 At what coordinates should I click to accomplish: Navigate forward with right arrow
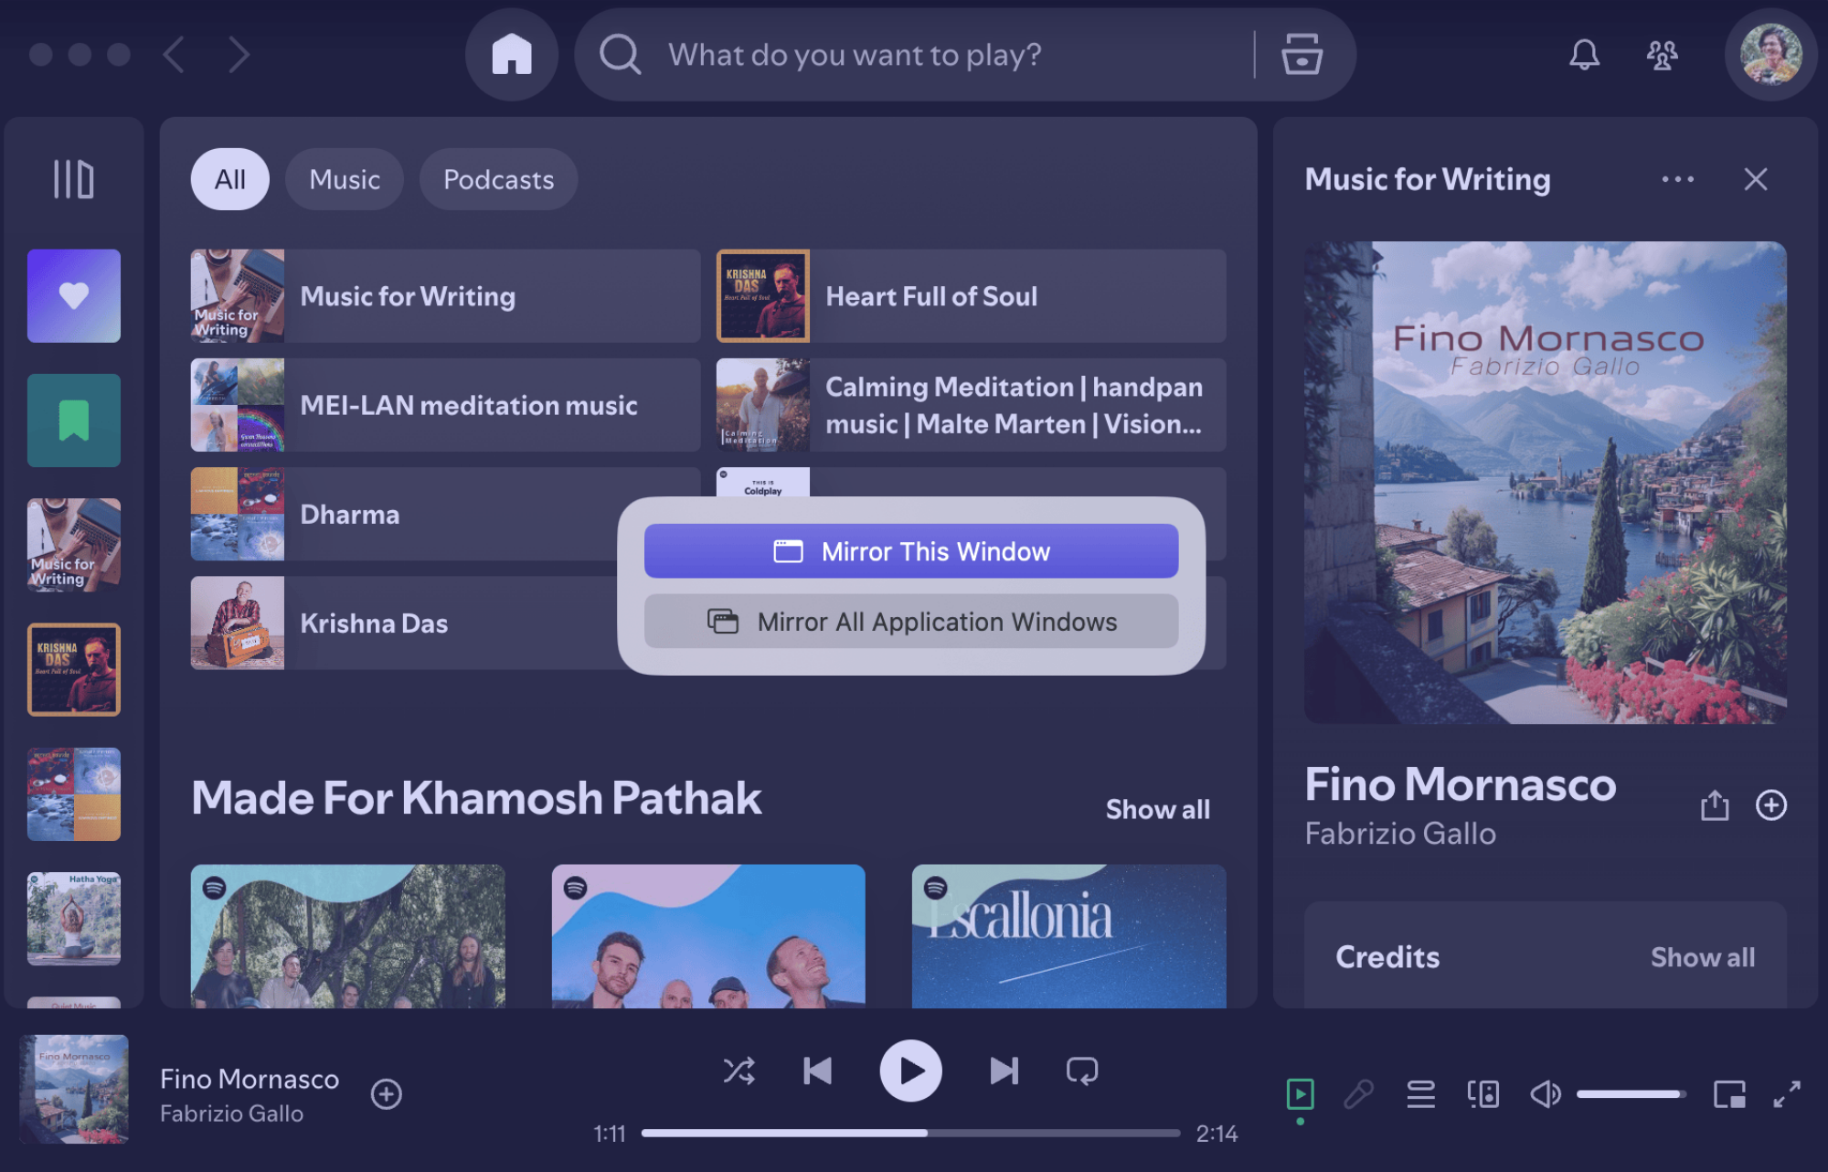tap(239, 55)
